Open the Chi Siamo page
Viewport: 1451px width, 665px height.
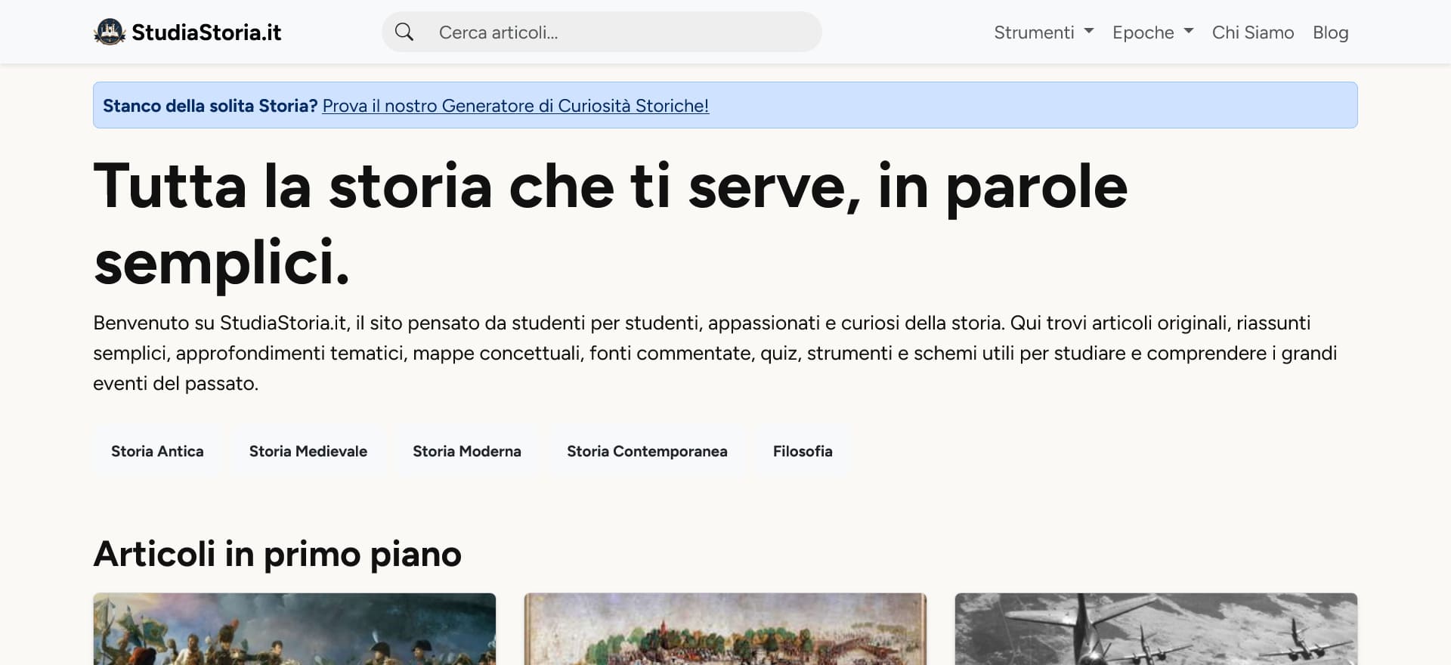1253,32
